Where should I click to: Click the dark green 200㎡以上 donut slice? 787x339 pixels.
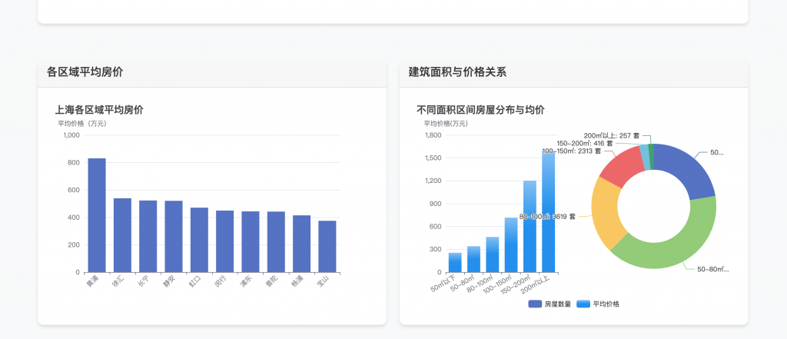pos(652,157)
